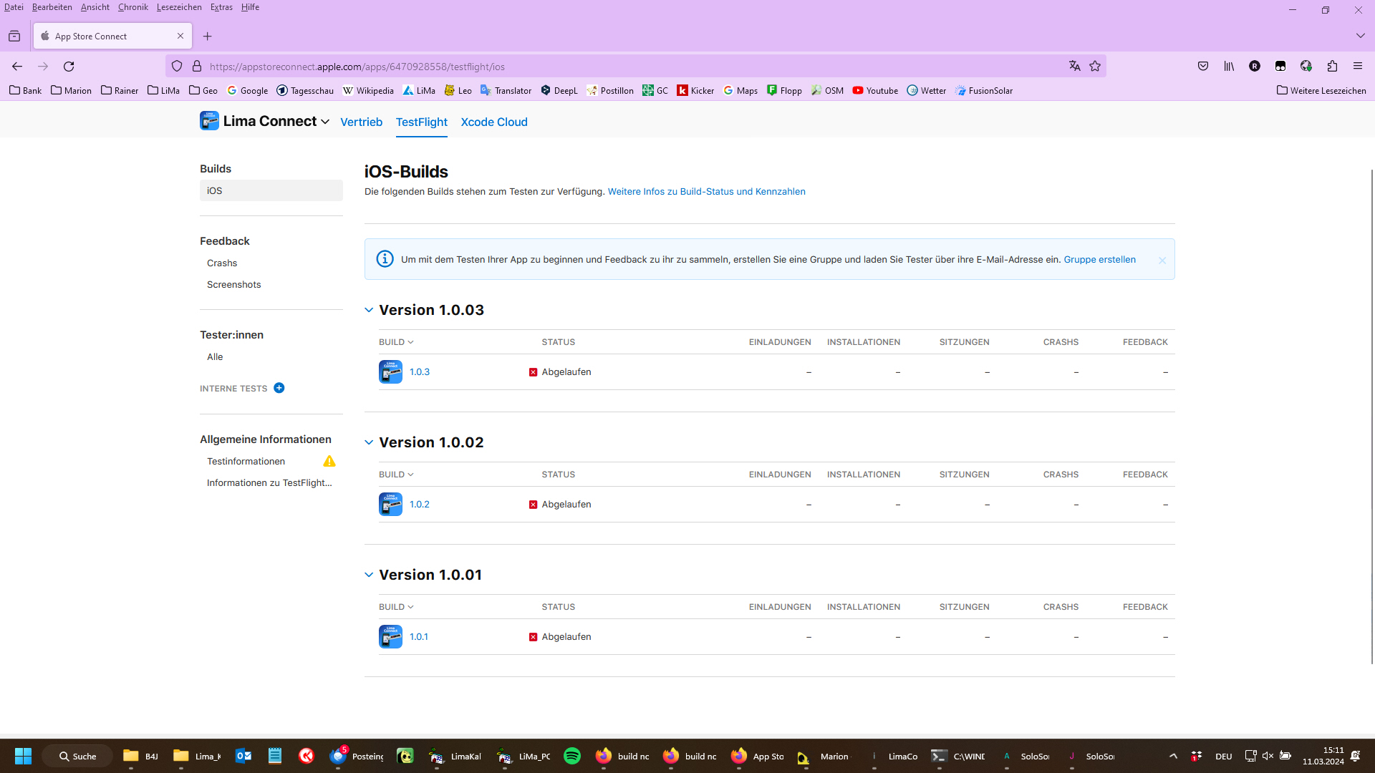Dismiss the info banner with its X icon

point(1162,261)
